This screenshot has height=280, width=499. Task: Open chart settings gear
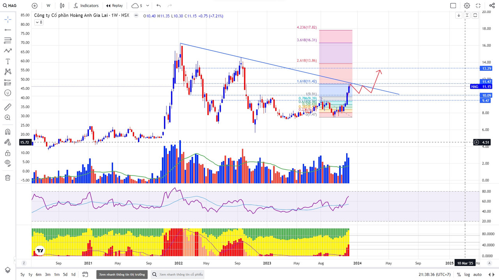coord(467,5)
